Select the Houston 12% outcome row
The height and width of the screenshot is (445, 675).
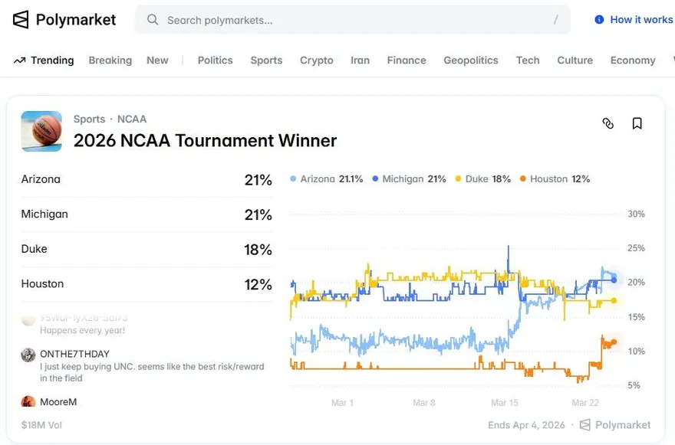[147, 284]
